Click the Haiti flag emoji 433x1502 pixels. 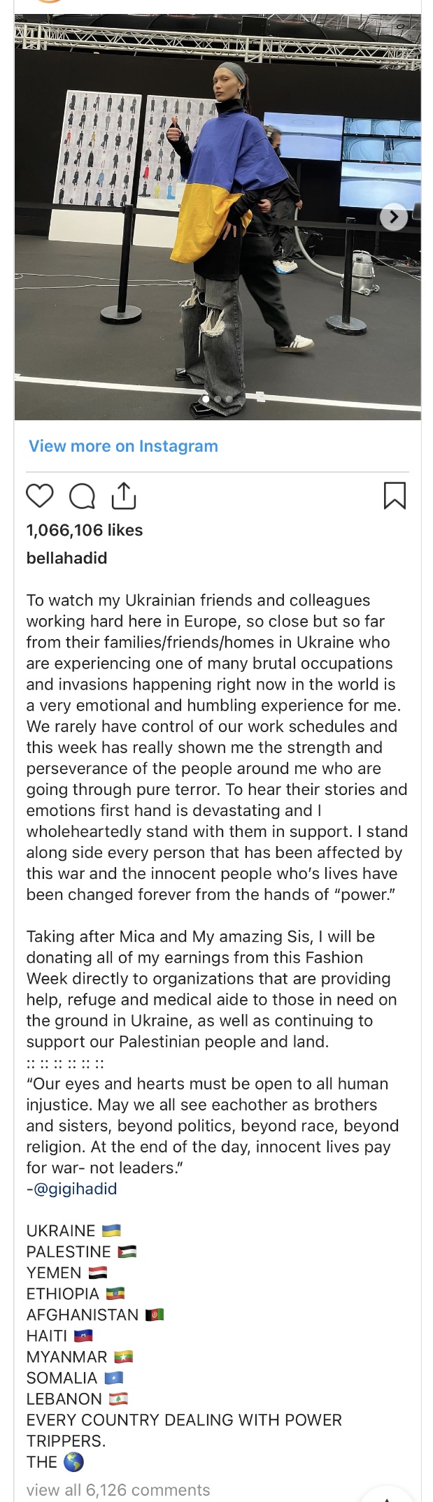click(x=83, y=1336)
